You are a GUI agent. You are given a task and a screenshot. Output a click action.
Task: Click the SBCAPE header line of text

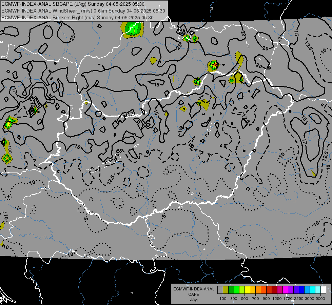click(x=73, y=4)
